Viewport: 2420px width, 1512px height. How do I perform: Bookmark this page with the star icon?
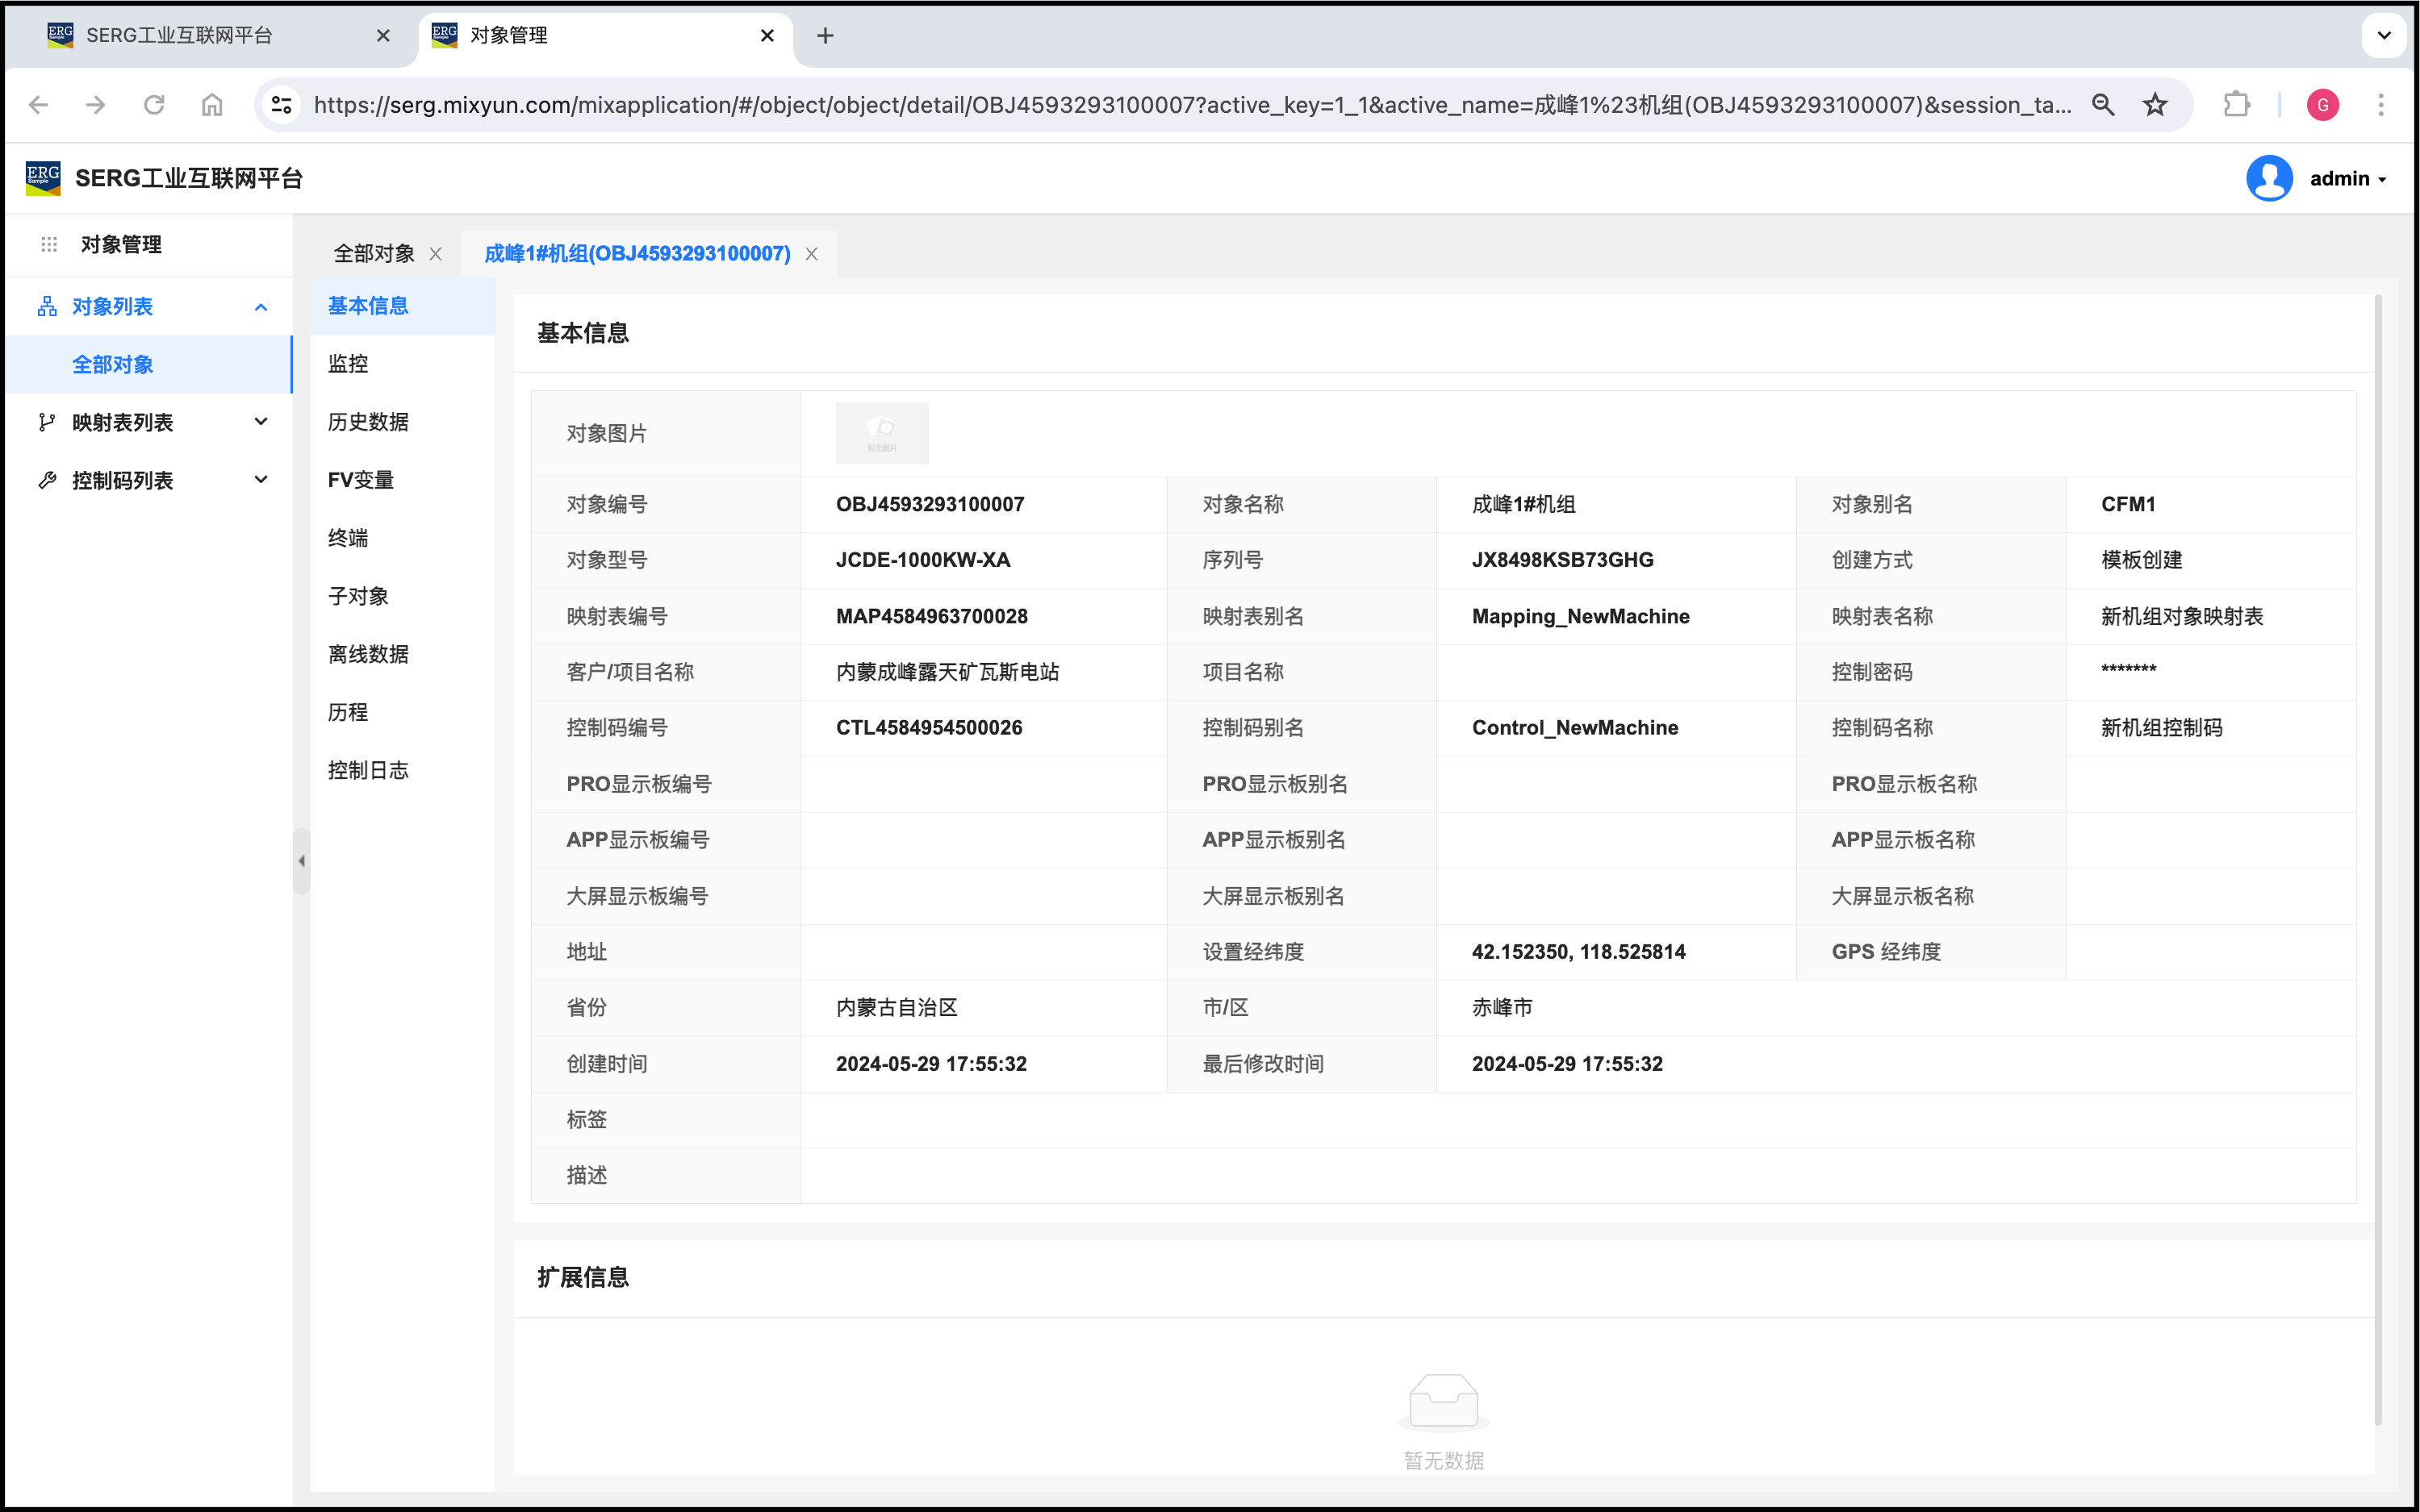pos(2155,104)
